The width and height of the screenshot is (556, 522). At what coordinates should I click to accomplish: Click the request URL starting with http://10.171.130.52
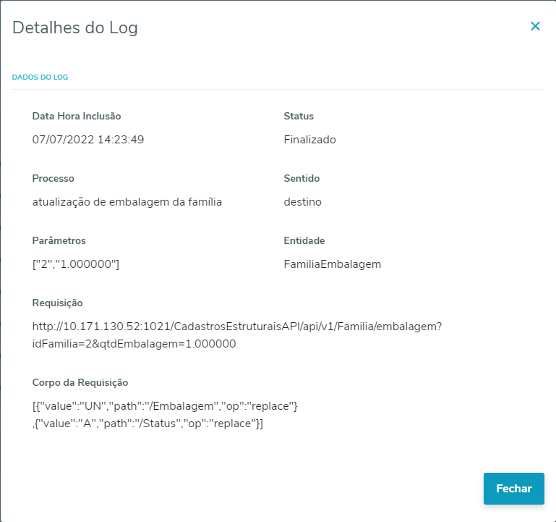pyautogui.click(x=237, y=327)
